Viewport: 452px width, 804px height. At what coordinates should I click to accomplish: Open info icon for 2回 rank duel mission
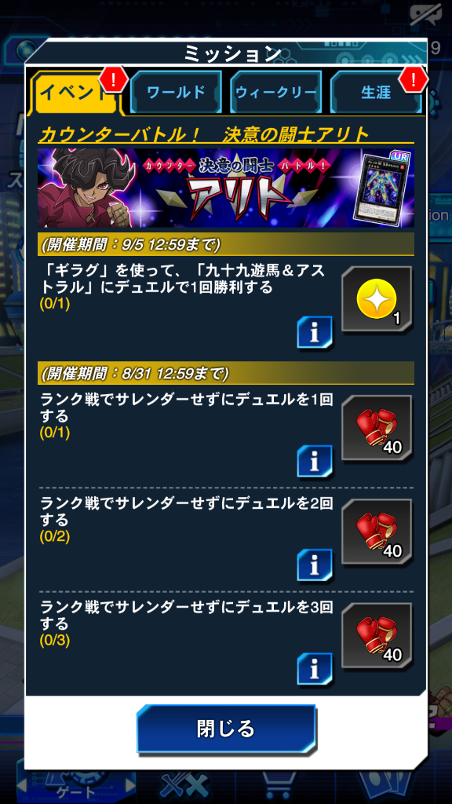(314, 565)
